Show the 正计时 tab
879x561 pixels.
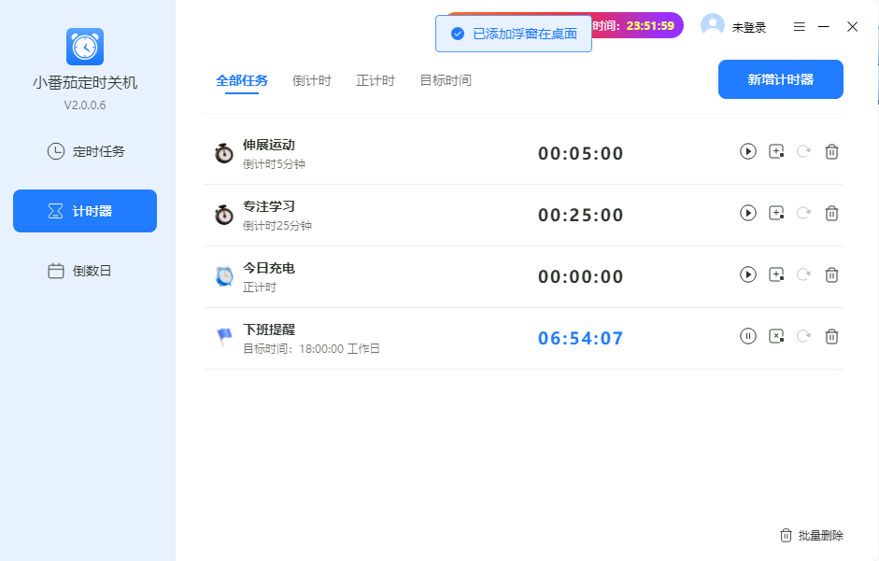[375, 80]
